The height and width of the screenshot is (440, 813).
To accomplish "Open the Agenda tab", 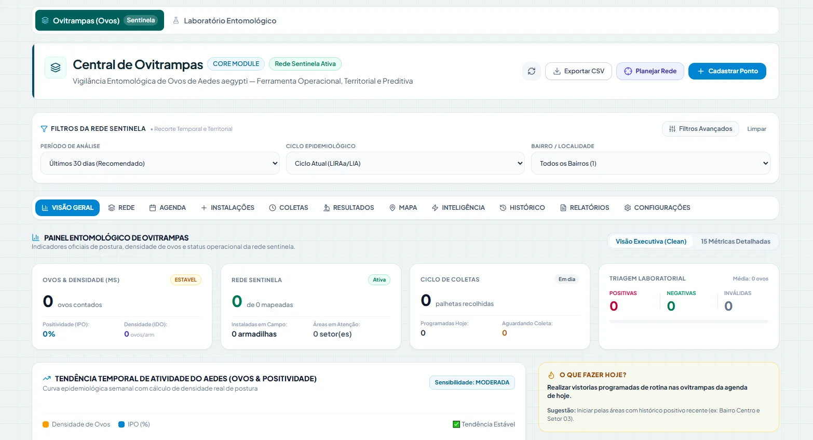I will [x=168, y=208].
